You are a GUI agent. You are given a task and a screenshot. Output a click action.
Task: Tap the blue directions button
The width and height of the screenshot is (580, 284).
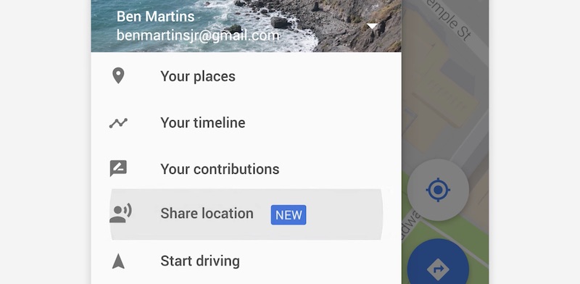pyautogui.click(x=438, y=267)
